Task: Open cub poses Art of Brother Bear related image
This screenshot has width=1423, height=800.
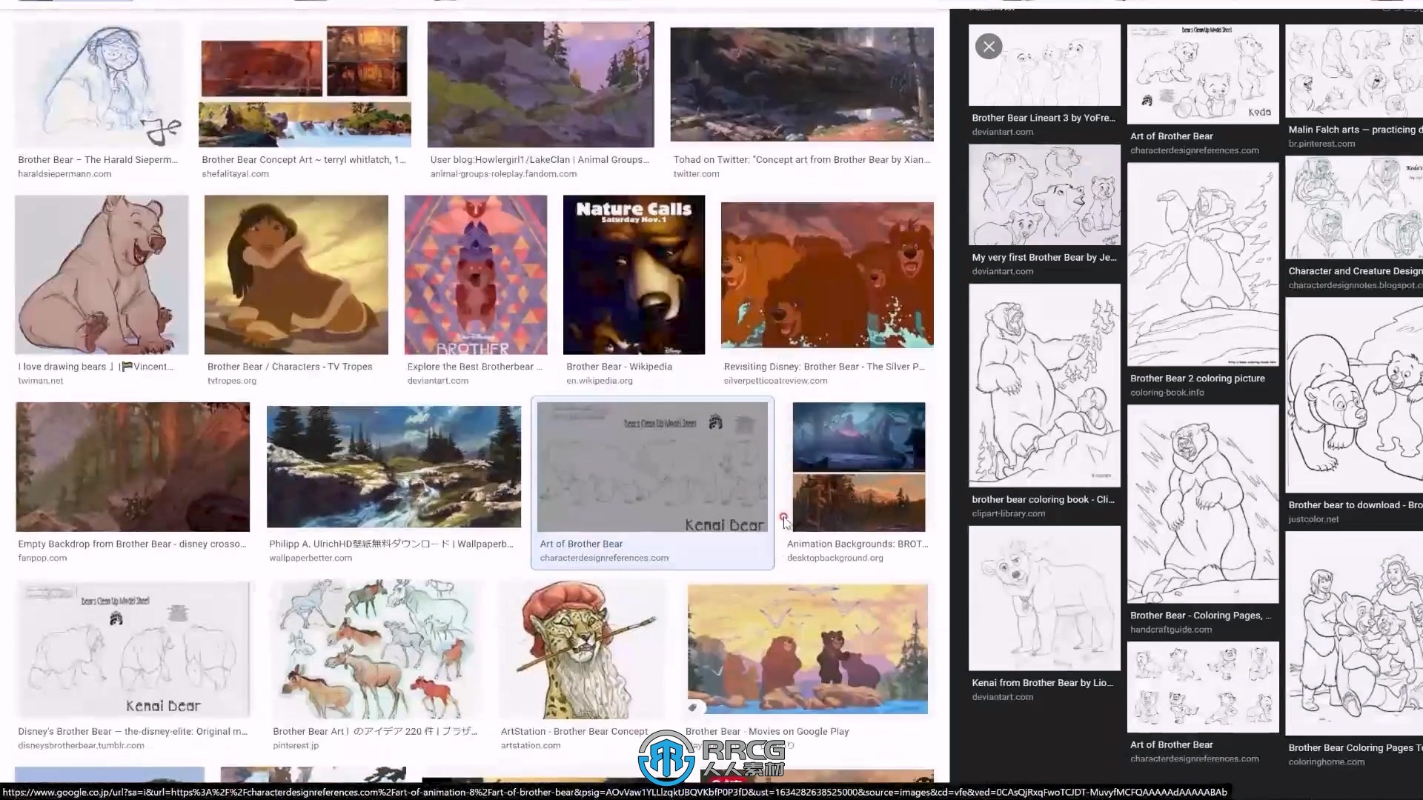Action: [1203, 687]
